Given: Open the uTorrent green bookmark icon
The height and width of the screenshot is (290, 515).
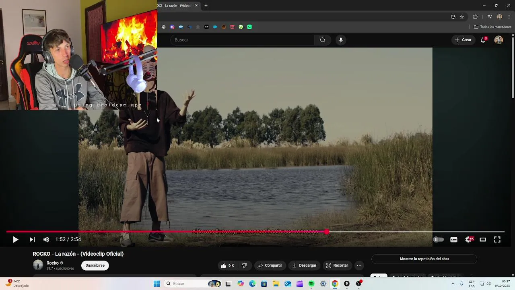Looking at the screenshot, I should [241, 27].
